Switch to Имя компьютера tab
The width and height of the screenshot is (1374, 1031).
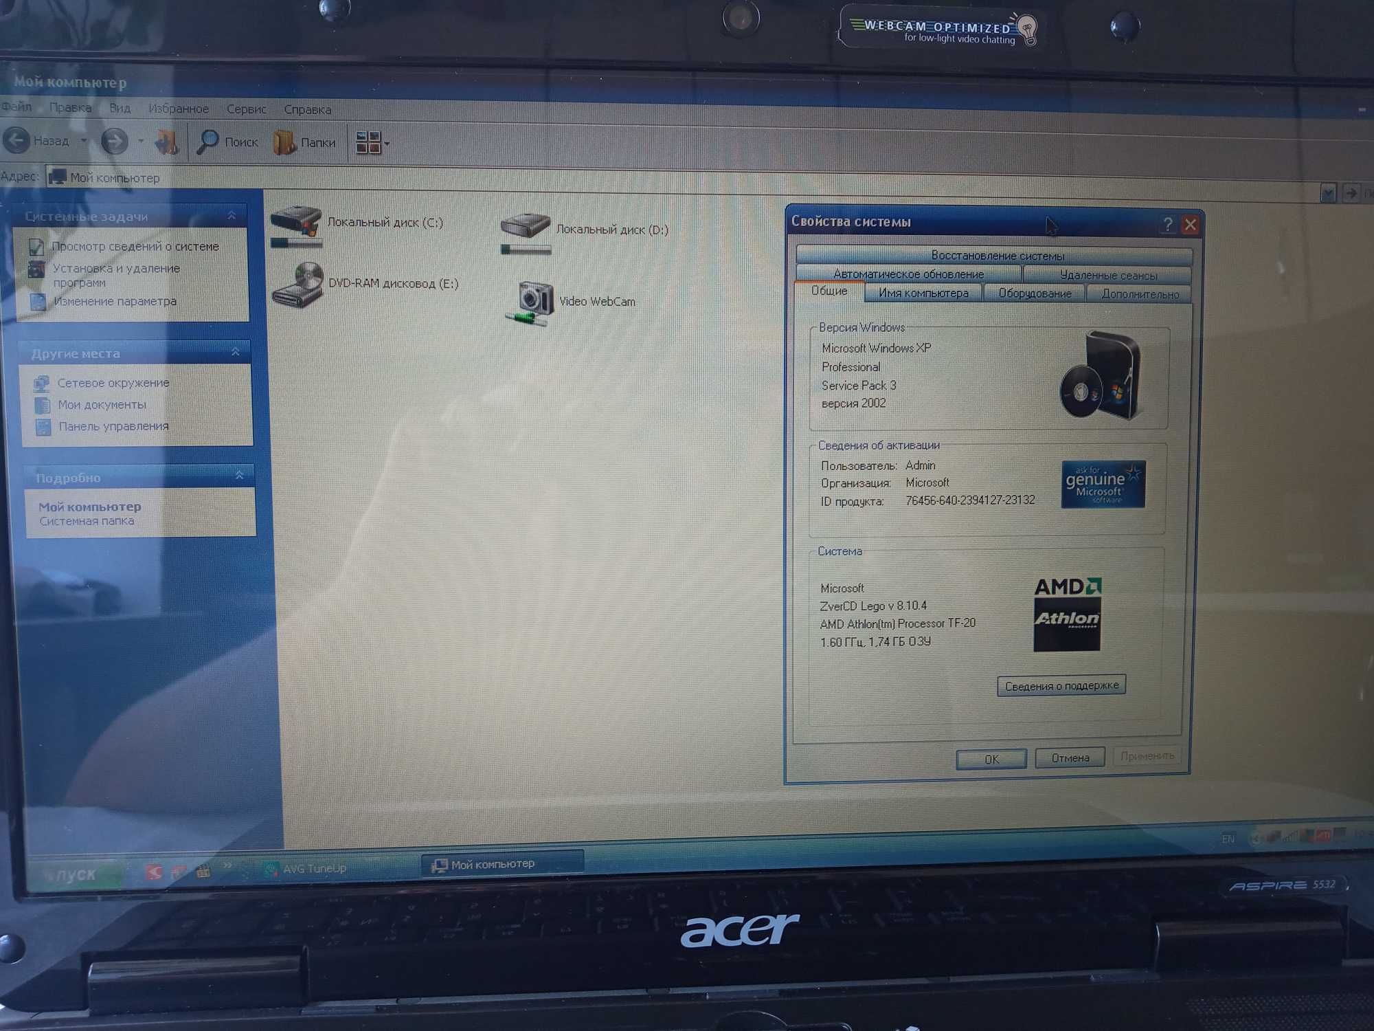[923, 293]
